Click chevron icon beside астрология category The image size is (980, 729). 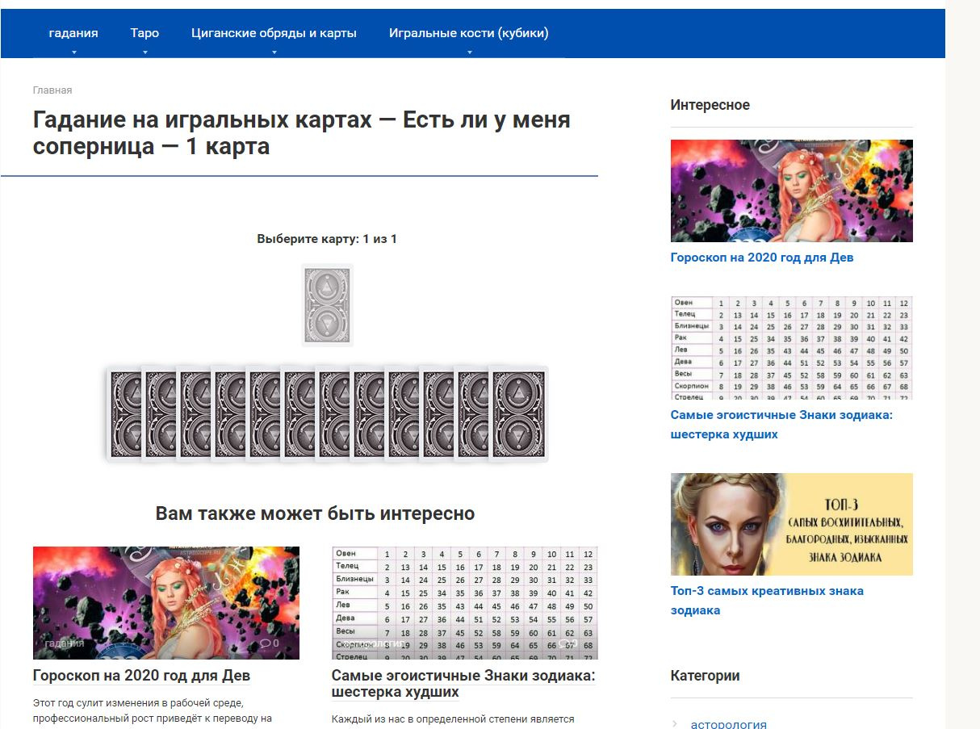[675, 723]
